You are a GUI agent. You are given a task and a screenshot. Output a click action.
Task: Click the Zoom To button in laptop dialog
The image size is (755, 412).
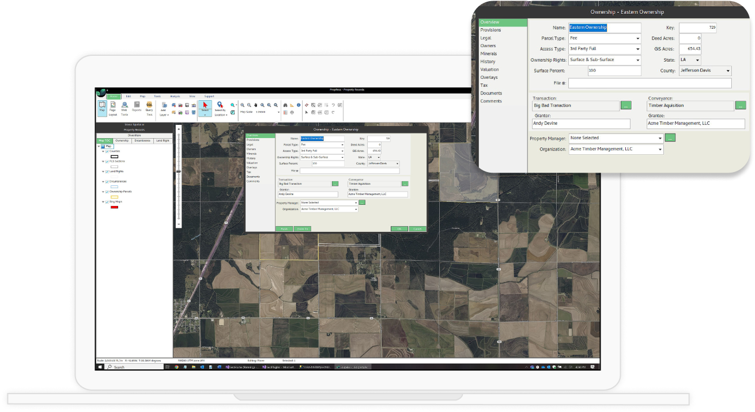(303, 228)
